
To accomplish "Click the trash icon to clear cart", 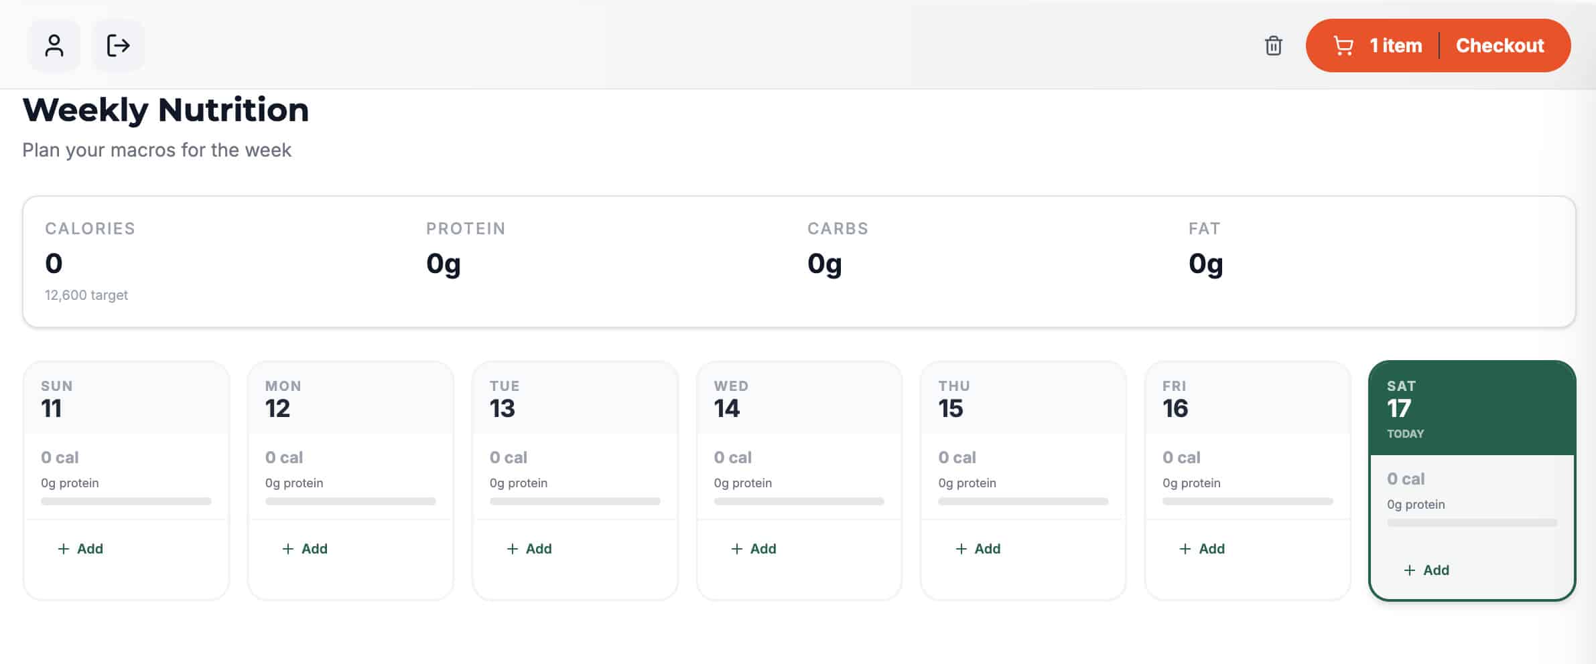I will click(1273, 46).
